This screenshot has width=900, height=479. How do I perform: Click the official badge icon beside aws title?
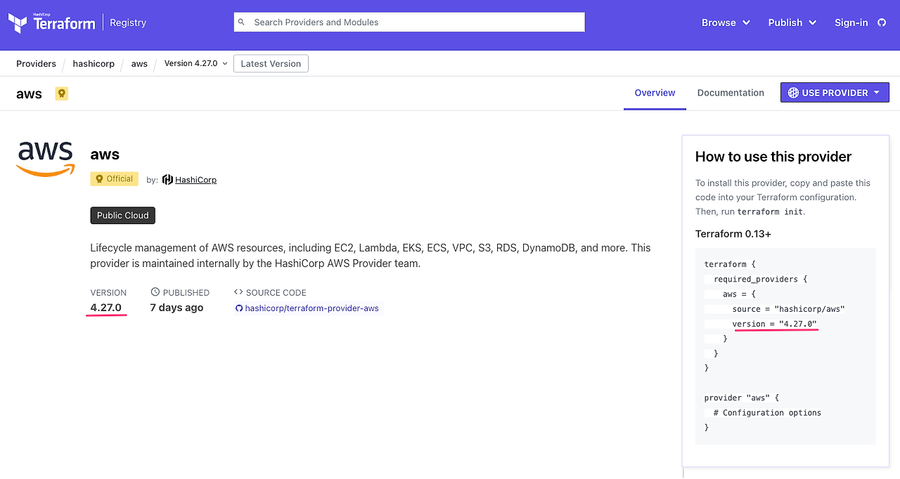(62, 93)
